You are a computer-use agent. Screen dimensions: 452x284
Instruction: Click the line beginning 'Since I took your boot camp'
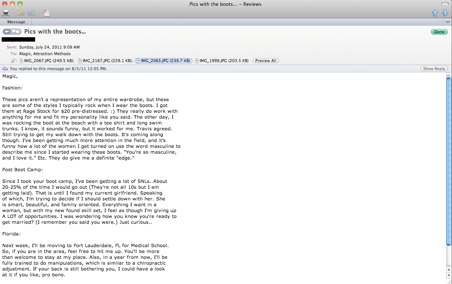click(x=85, y=181)
